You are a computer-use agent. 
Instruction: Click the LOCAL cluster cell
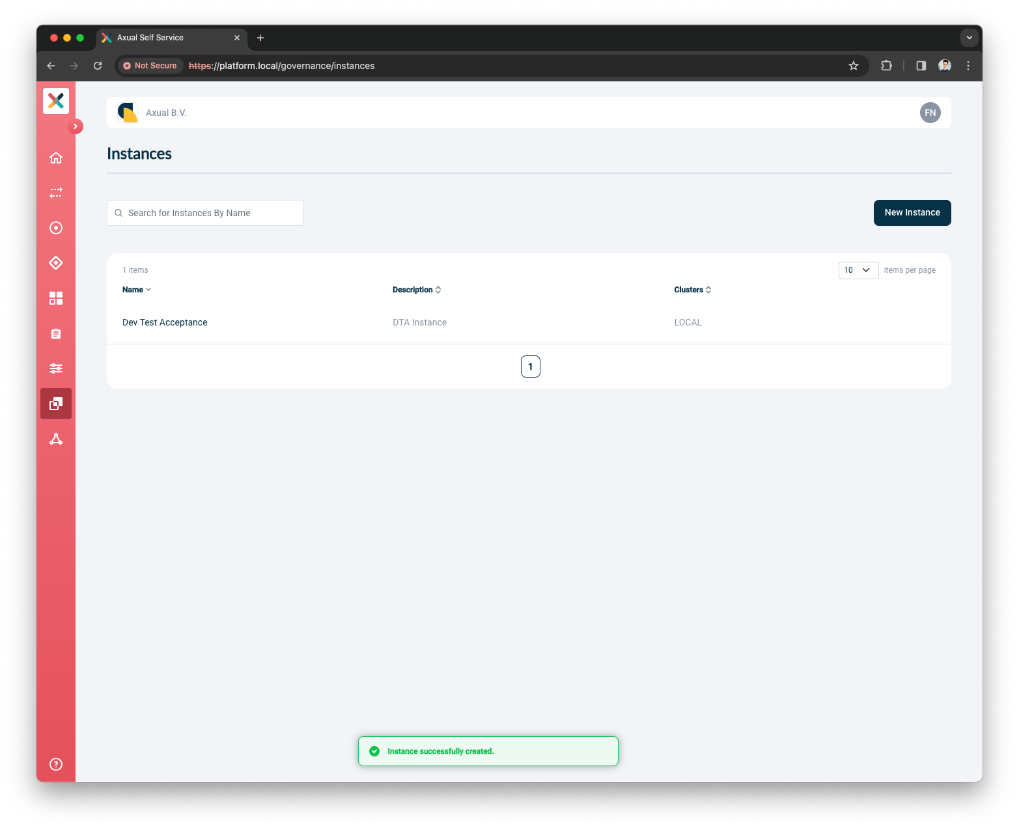click(x=688, y=322)
